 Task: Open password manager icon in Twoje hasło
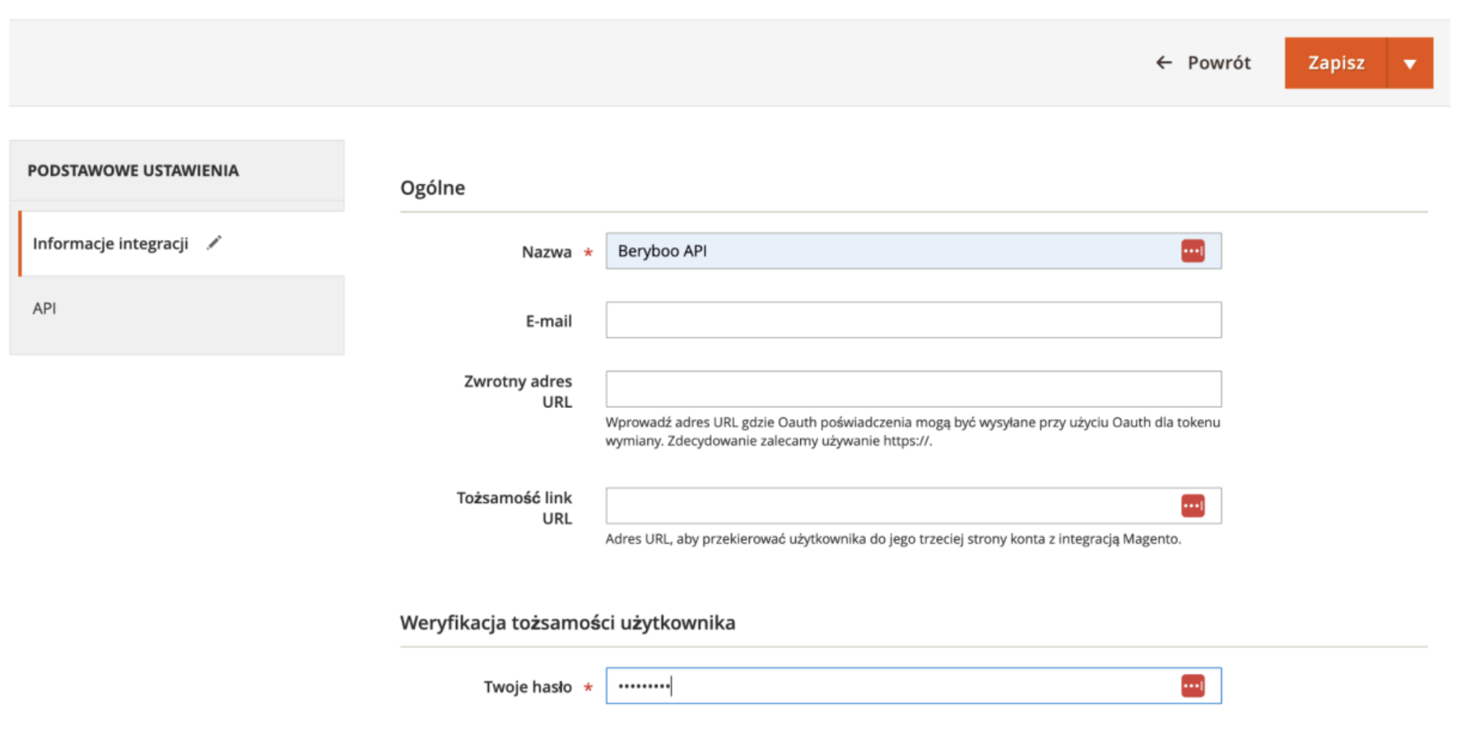pos(1193,686)
